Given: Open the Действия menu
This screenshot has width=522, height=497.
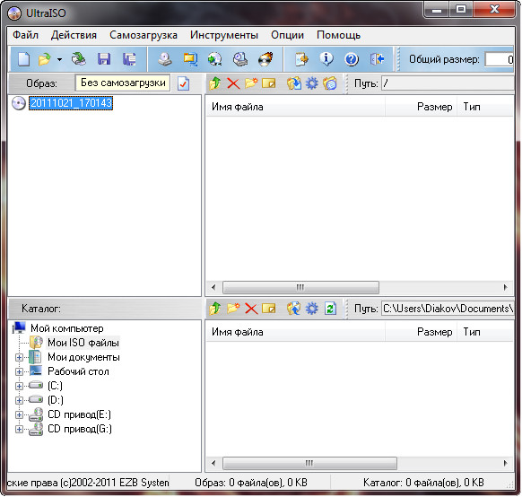Looking at the screenshot, I should [x=74, y=35].
